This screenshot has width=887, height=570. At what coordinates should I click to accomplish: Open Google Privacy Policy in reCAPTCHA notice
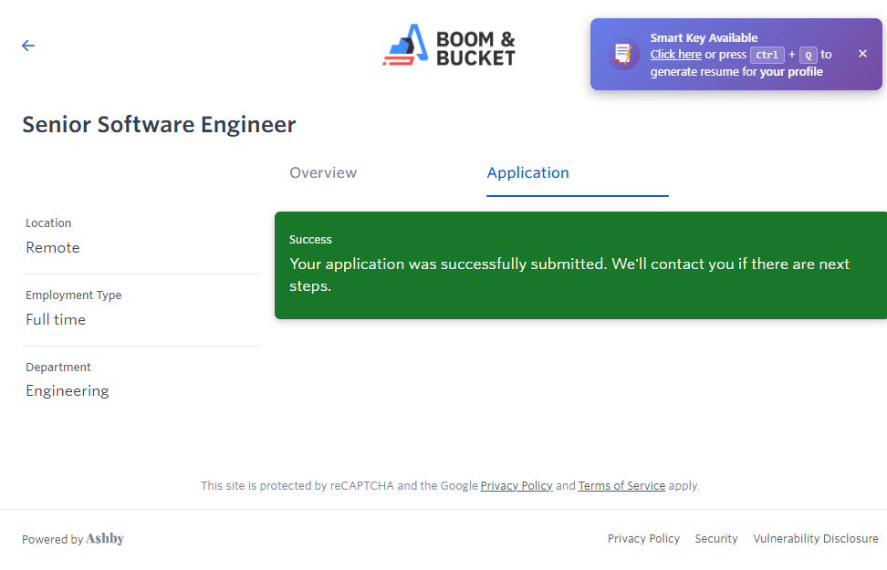click(x=517, y=486)
